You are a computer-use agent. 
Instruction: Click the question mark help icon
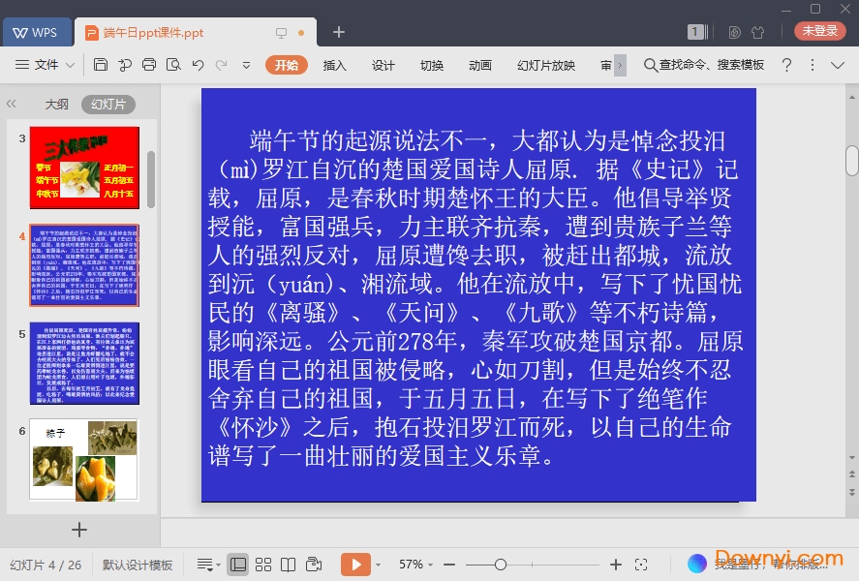tap(786, 65)
